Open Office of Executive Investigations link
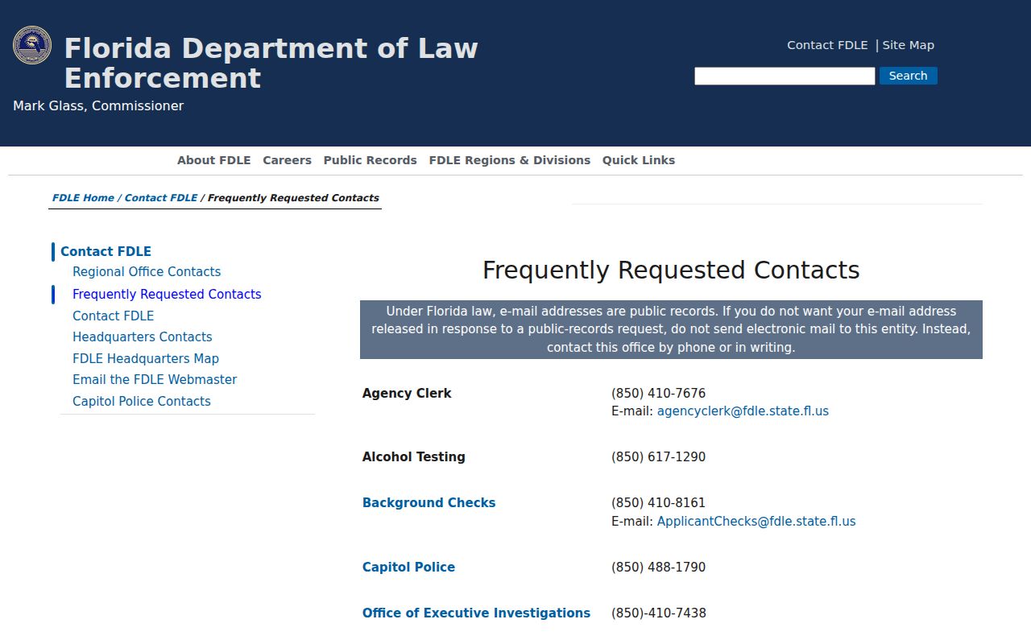This screenshot has width=1031, height=644. tap(476, 613)
